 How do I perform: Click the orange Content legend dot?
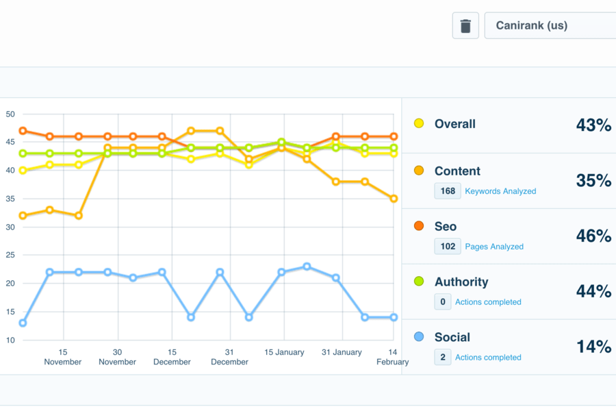tap(419, 171)
